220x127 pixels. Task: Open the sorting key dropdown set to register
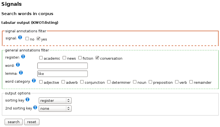pos(55,101)
